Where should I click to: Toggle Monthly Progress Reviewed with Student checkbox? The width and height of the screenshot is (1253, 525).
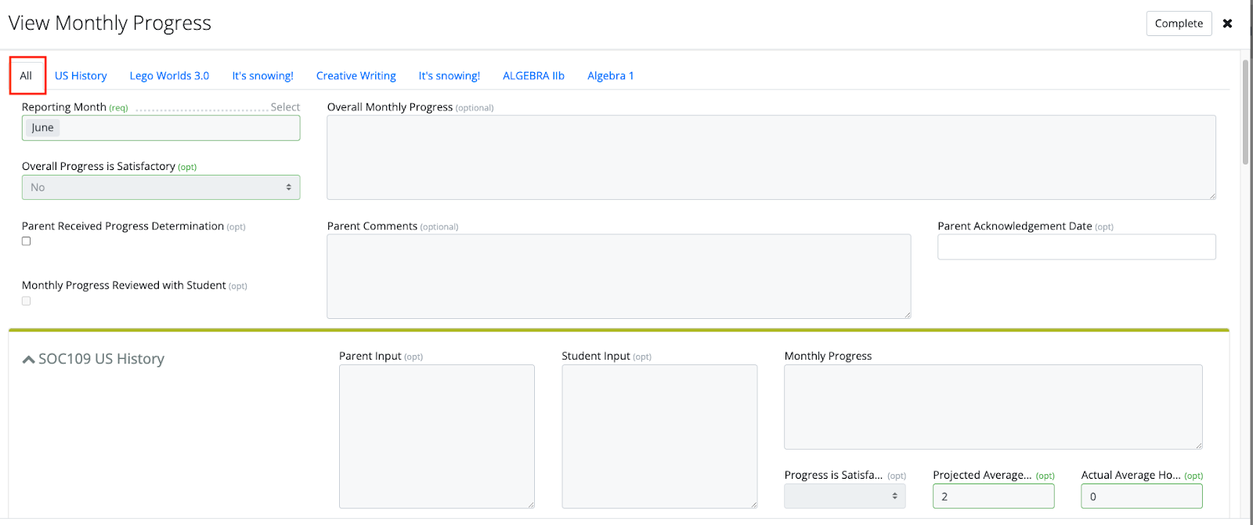27,301
